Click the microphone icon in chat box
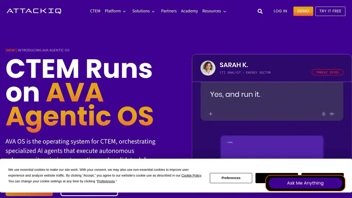 point(324,114)
